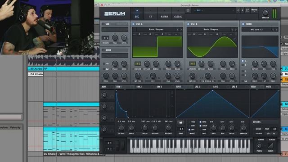Toggle the FILTER enable switch
Image resolution: width=288 pixels, height=162 pixels.
pos(243,24)
